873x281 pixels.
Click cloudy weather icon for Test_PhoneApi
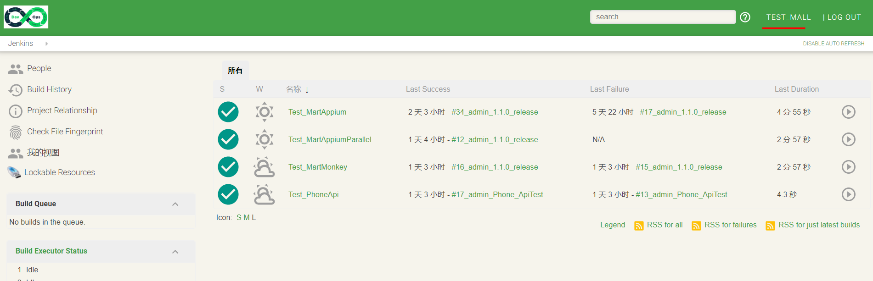coord(264,194)
